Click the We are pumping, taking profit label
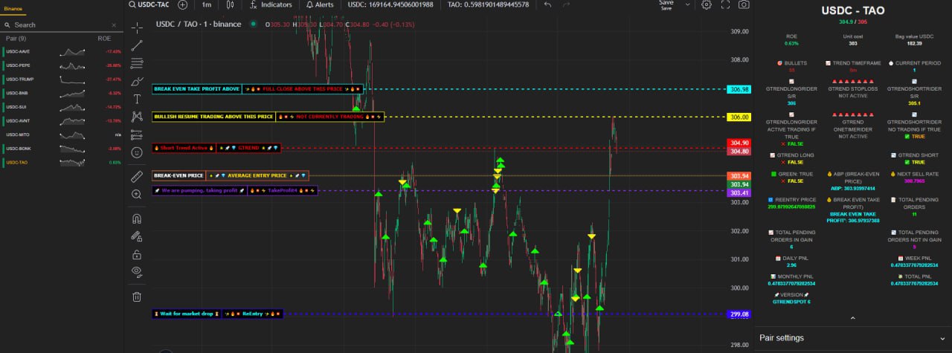 tap(200, 190)
